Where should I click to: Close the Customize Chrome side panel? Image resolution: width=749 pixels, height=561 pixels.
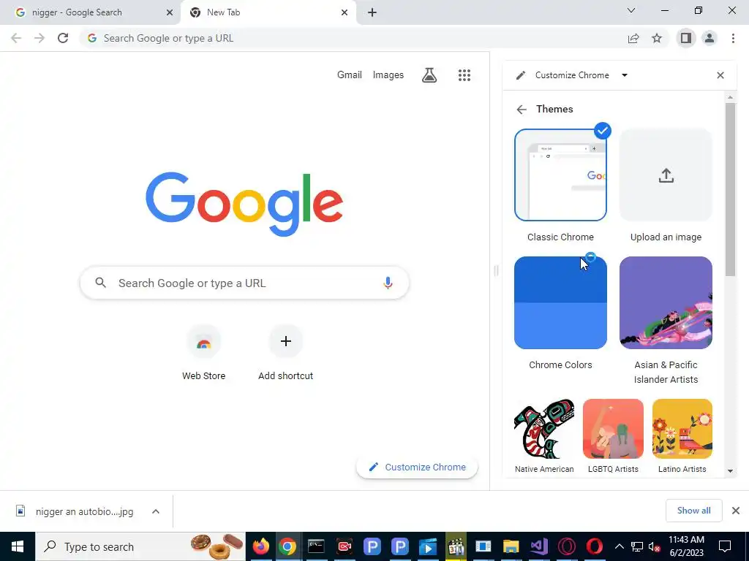click(720, 75)
